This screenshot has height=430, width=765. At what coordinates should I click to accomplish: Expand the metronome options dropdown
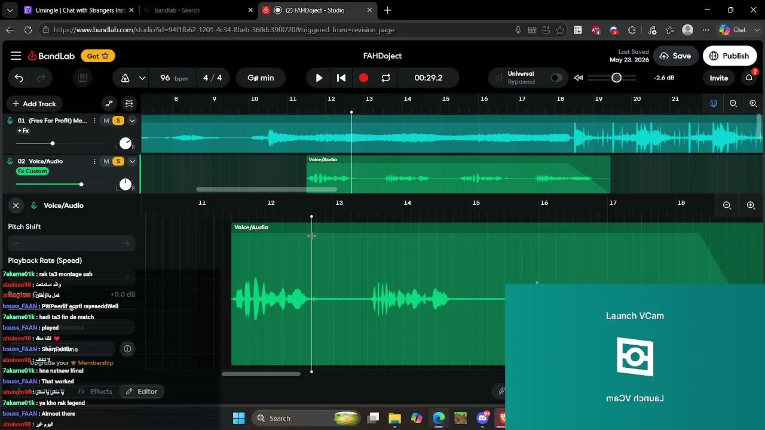pyautogui.click(x=142, y=78)
